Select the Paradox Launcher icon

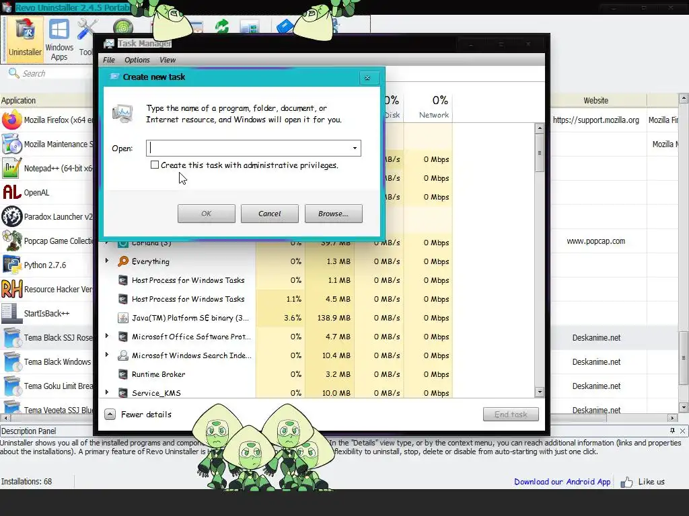click(12, 216)
